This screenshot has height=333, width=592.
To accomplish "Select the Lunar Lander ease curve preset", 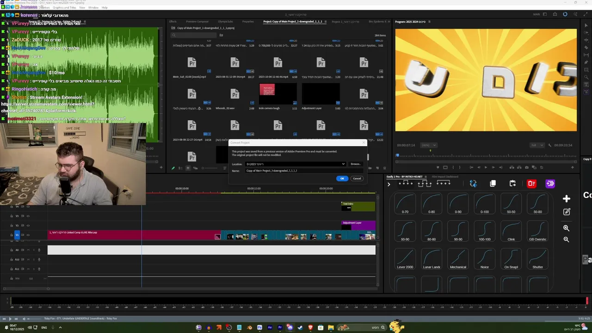I will 432,259.
